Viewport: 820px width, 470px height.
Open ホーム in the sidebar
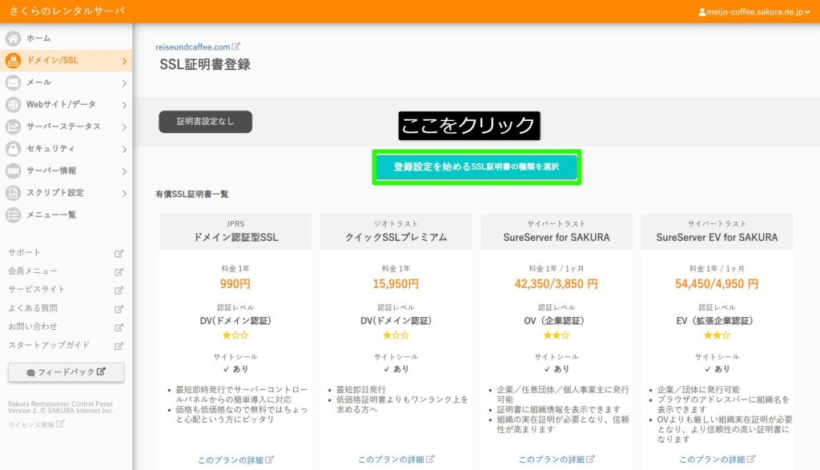click(66, 38)
